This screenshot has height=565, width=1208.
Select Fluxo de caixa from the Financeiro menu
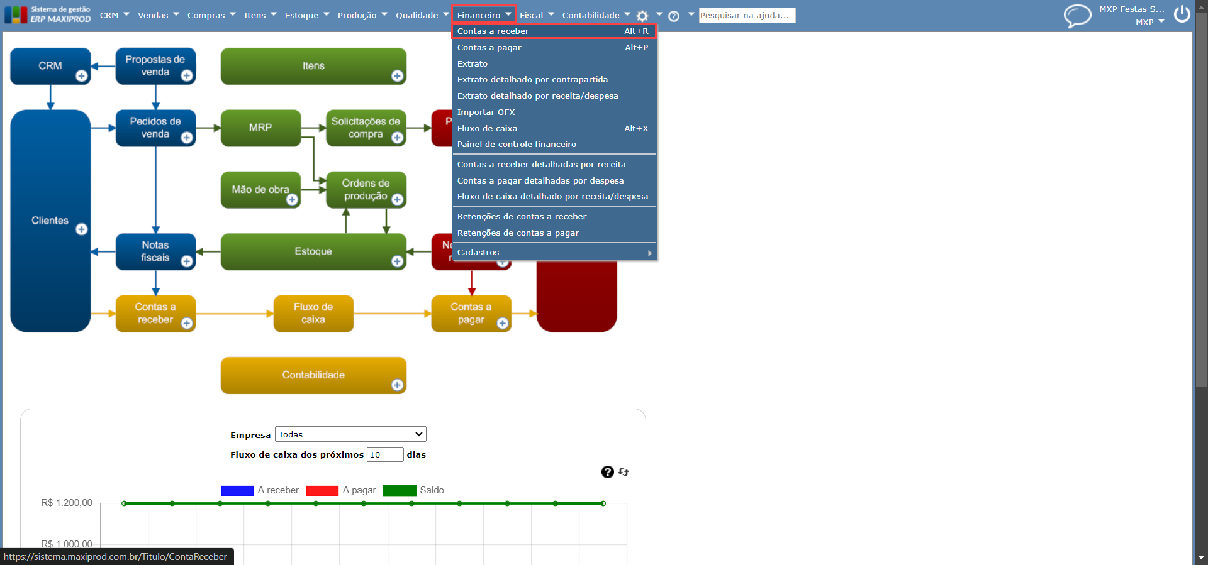554,128
